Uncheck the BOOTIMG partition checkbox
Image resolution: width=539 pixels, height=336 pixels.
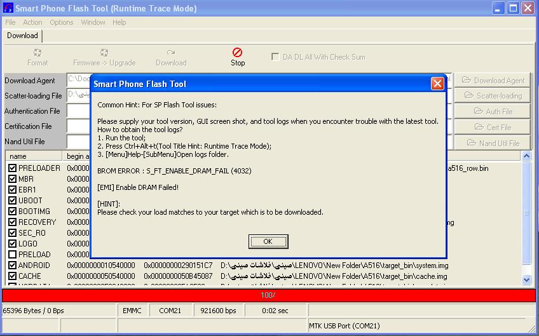click(x=12, y=212)
